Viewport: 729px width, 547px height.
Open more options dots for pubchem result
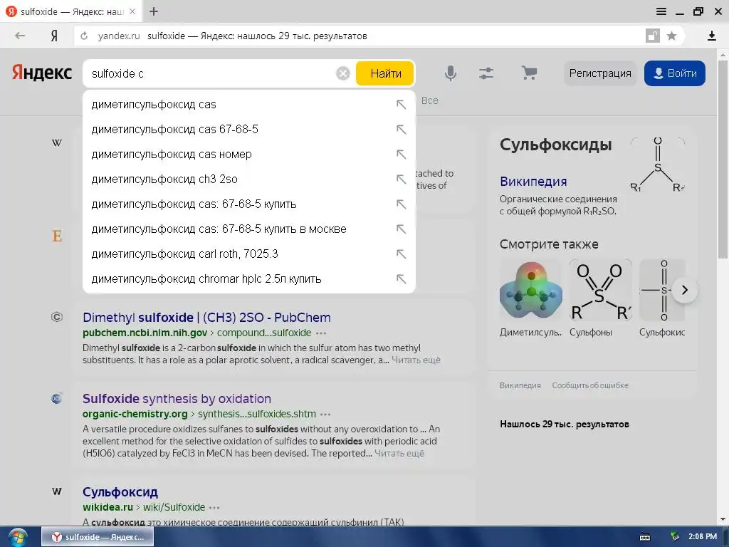point(321,333)
